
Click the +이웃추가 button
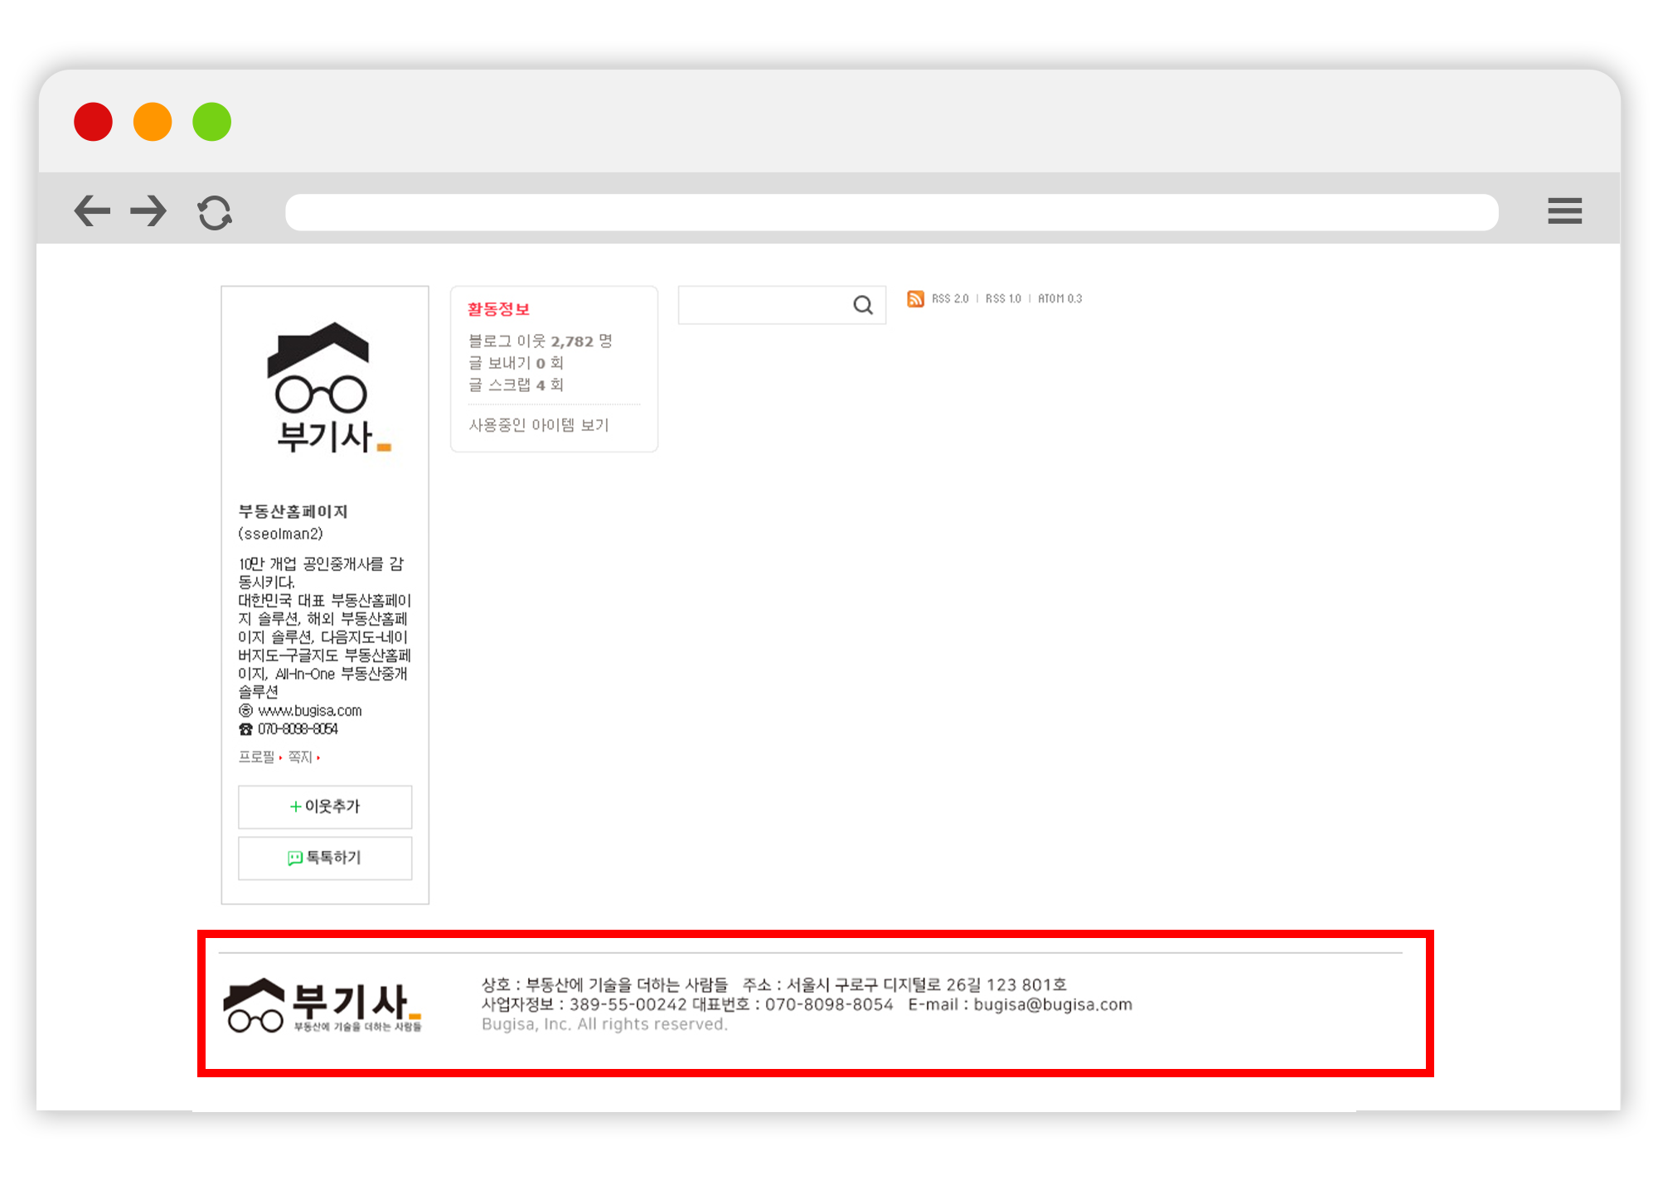point(325,806)
